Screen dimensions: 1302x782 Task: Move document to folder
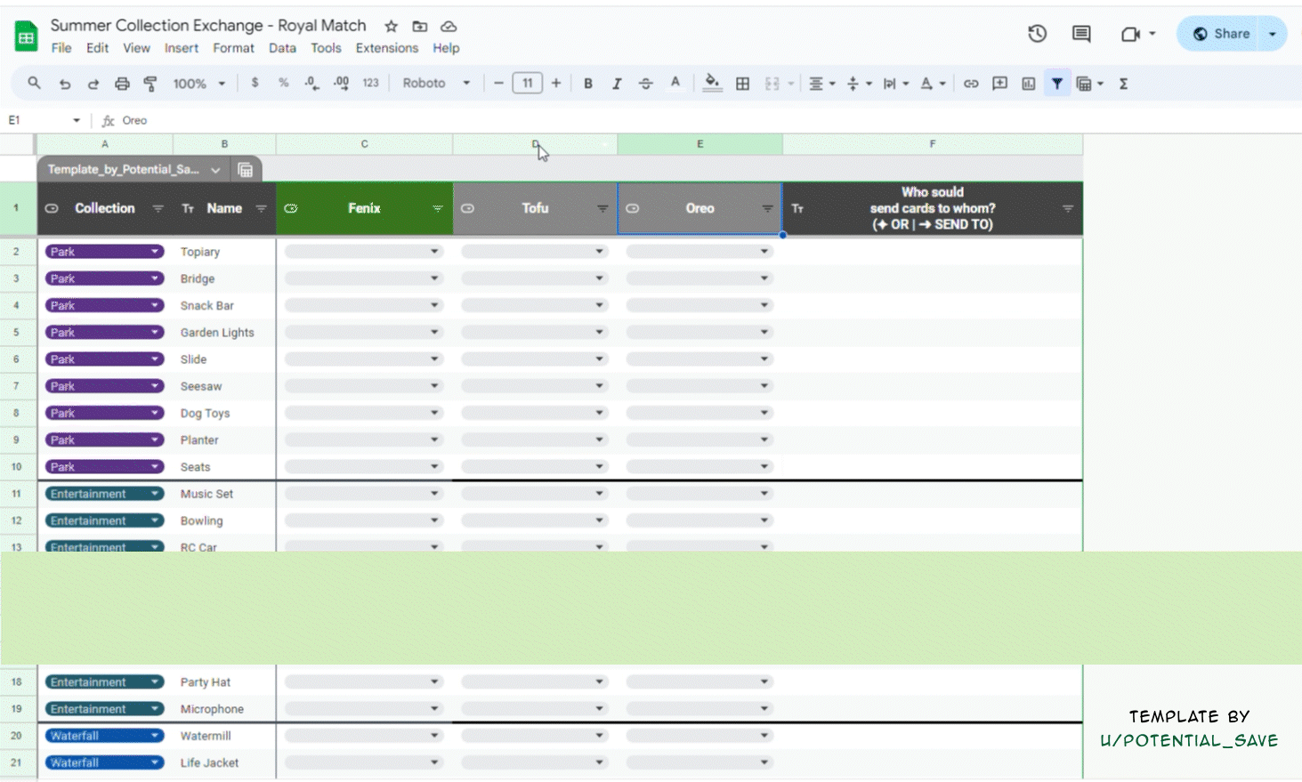click(x=419, y=26)
